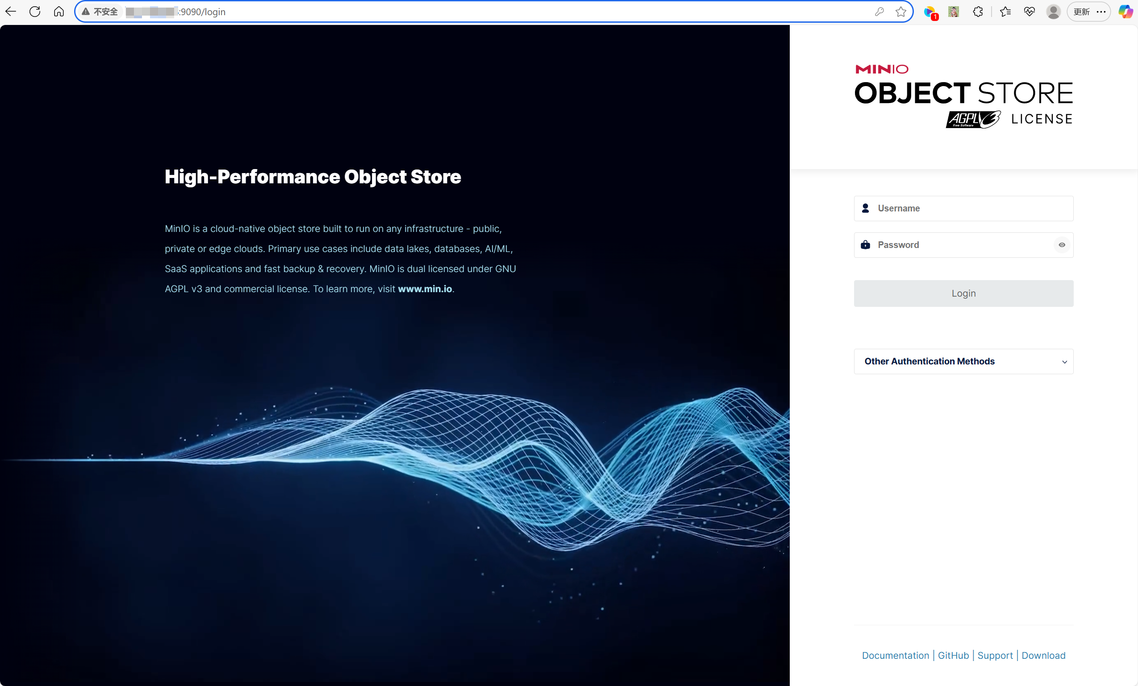The height and width of the screenshot is (686, 1138).
Task: Click the Download footer link
Action: (1043, 655)
